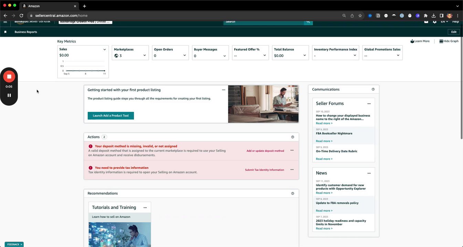
Task: Open the help icon in Recommendations header
Action: click(293, 193)
